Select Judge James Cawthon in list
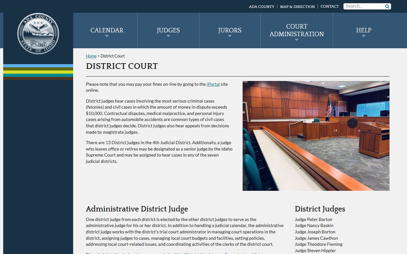The image size is (407, 254). 316,238
